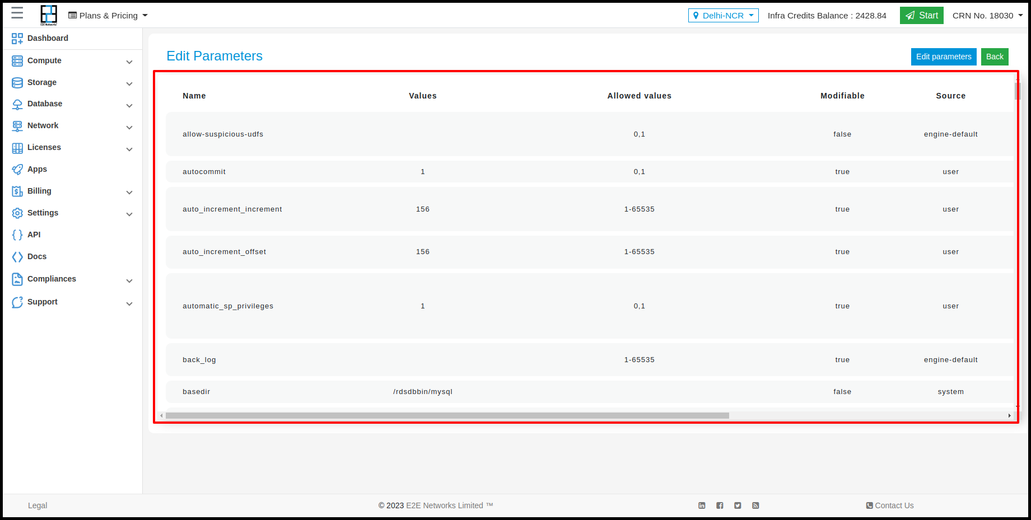Select Billing label in the sidebar
Viewport: 1031px width, 520px height.
39,191
